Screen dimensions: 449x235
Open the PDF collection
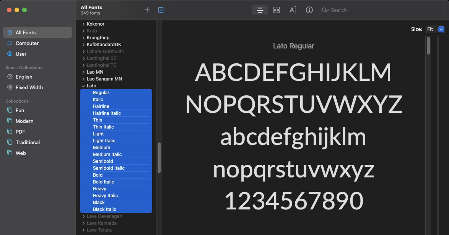pos(37,132)
